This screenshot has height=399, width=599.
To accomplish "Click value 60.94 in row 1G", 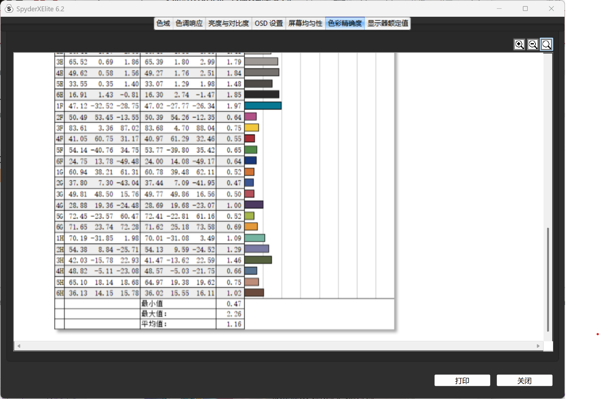I will pos(78,172).
